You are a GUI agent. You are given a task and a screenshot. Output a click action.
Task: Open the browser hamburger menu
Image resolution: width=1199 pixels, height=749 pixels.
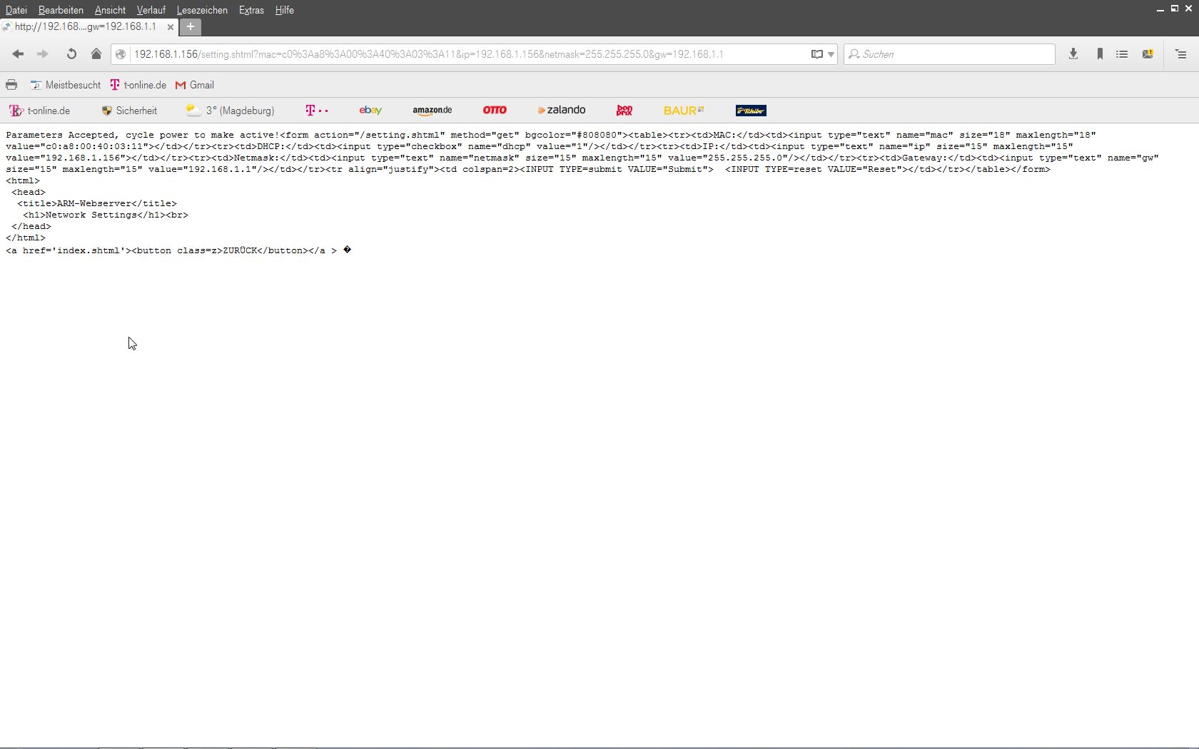1181,54
